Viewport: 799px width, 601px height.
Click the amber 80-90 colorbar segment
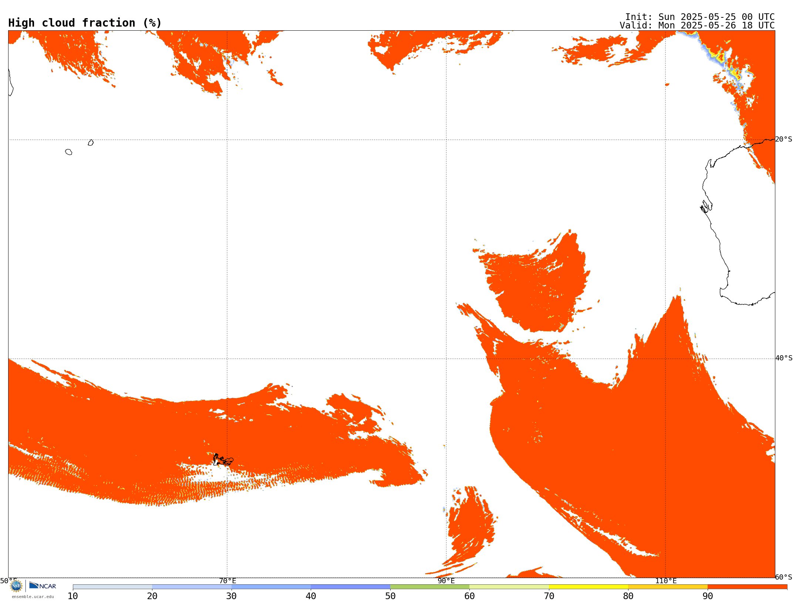pos(668,587)
